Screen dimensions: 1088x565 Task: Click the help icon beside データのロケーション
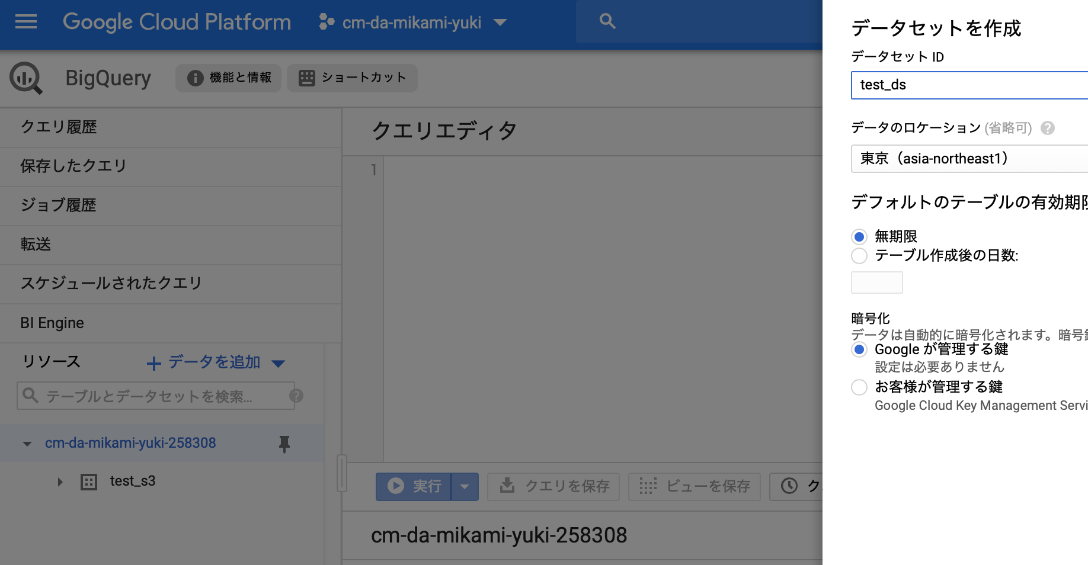point(1047,128)
